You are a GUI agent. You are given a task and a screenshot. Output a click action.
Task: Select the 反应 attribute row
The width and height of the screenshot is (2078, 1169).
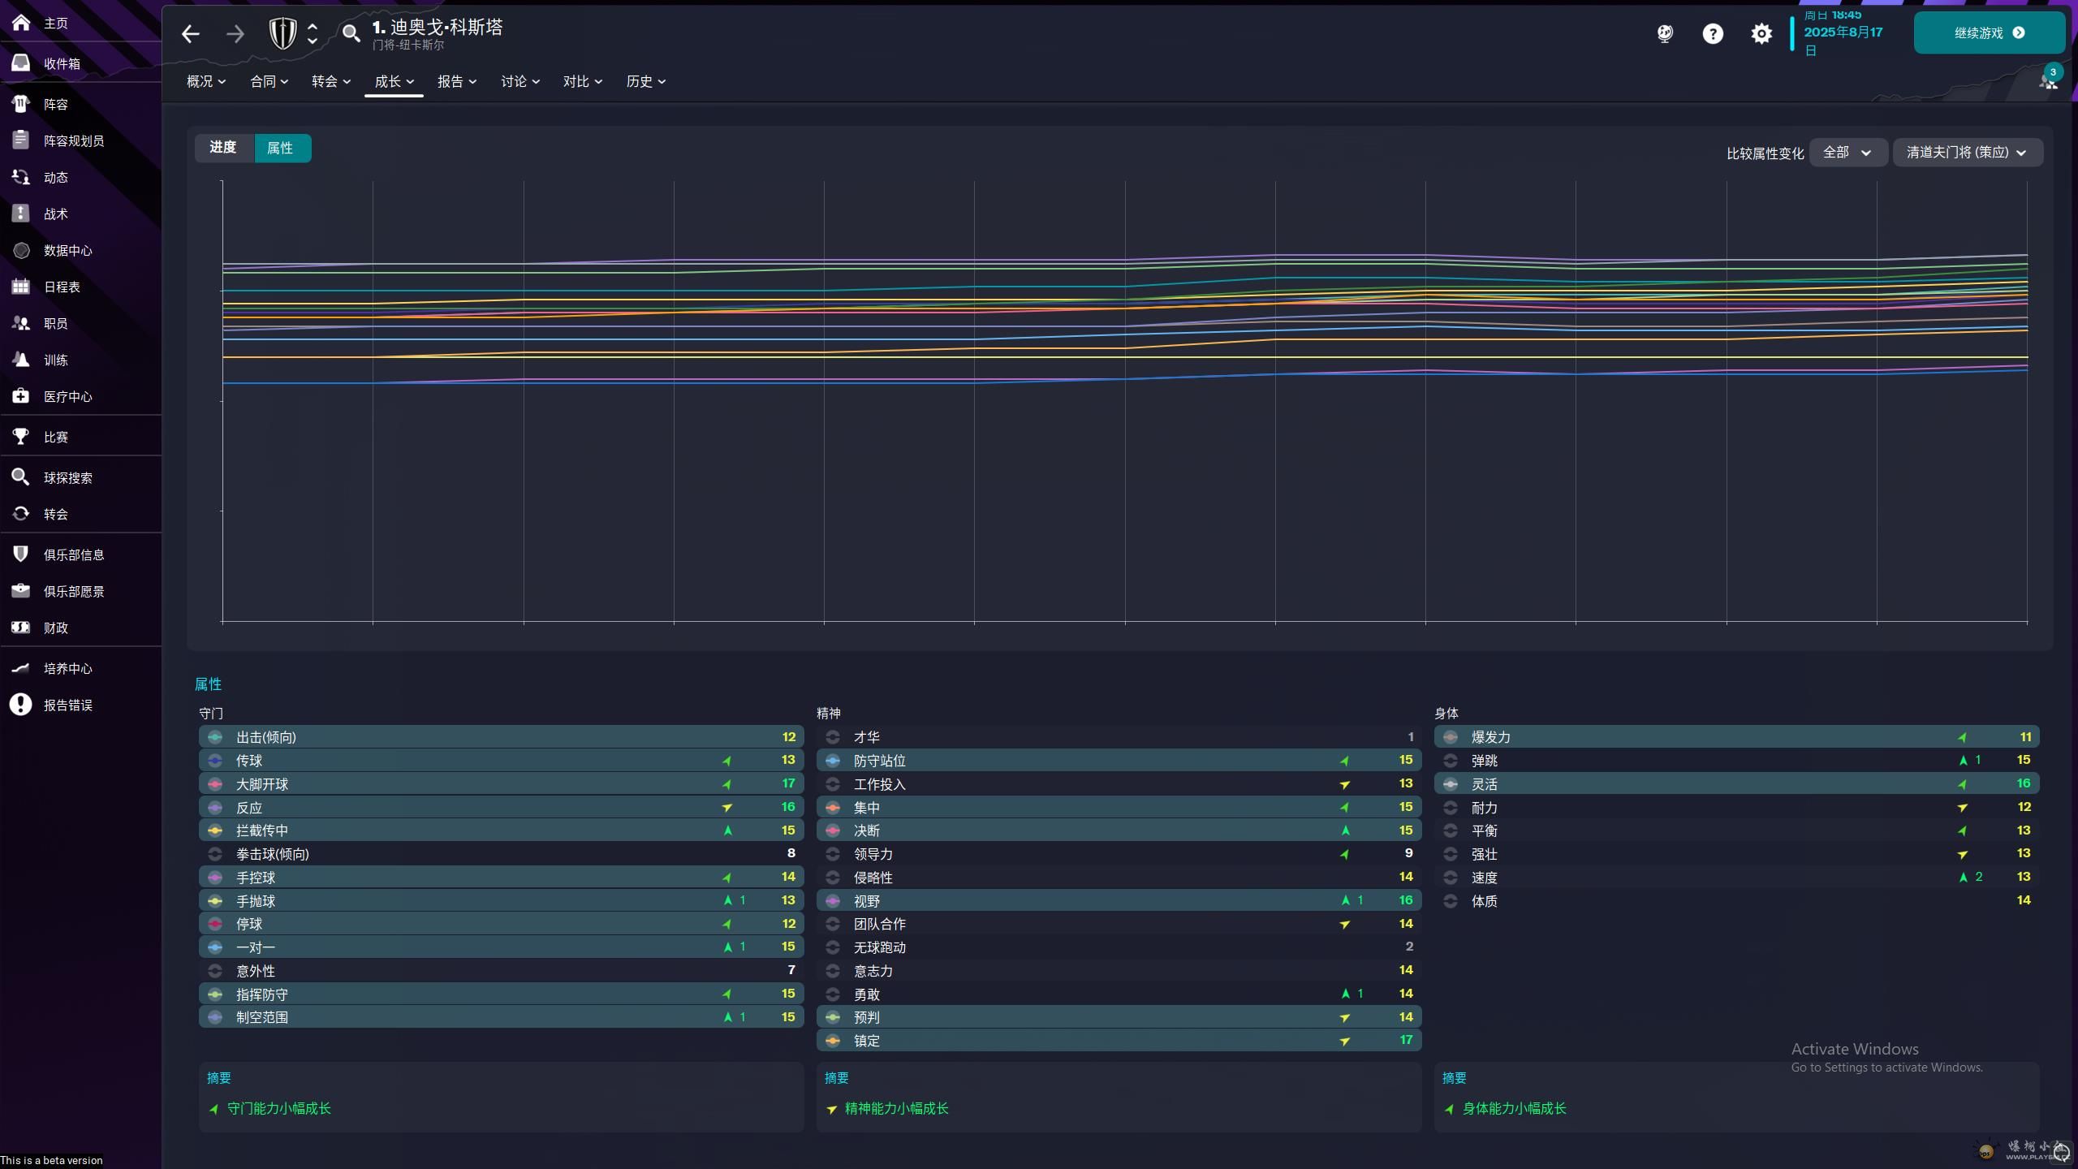(x=501, y=808)
